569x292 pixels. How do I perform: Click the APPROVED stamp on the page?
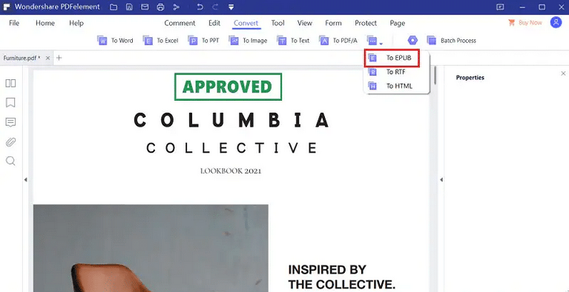click(228, 87)
